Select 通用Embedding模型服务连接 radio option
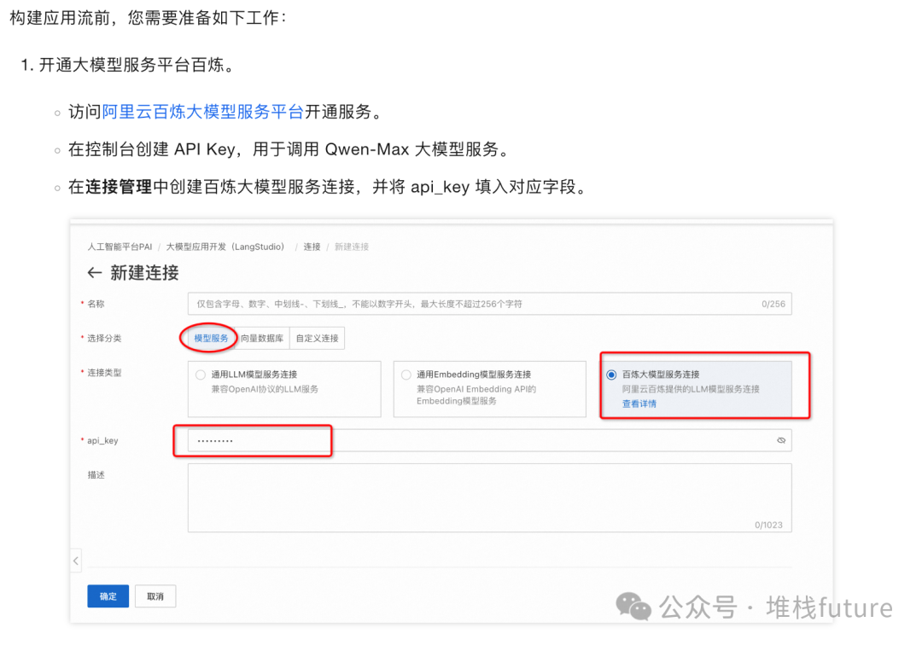 coord(406,375)
